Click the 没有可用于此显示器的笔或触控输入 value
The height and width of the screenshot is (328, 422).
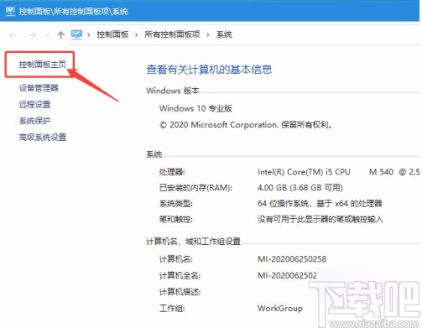coord(320,219)
